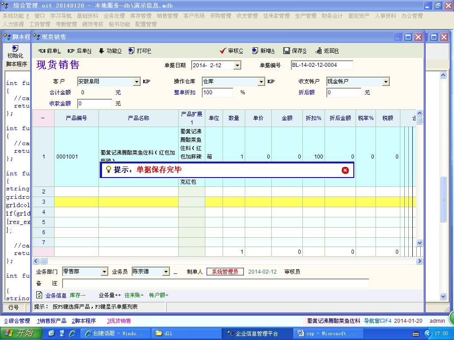
Task: Switch to the 2脚本程序 window tab
Action: 84,321
